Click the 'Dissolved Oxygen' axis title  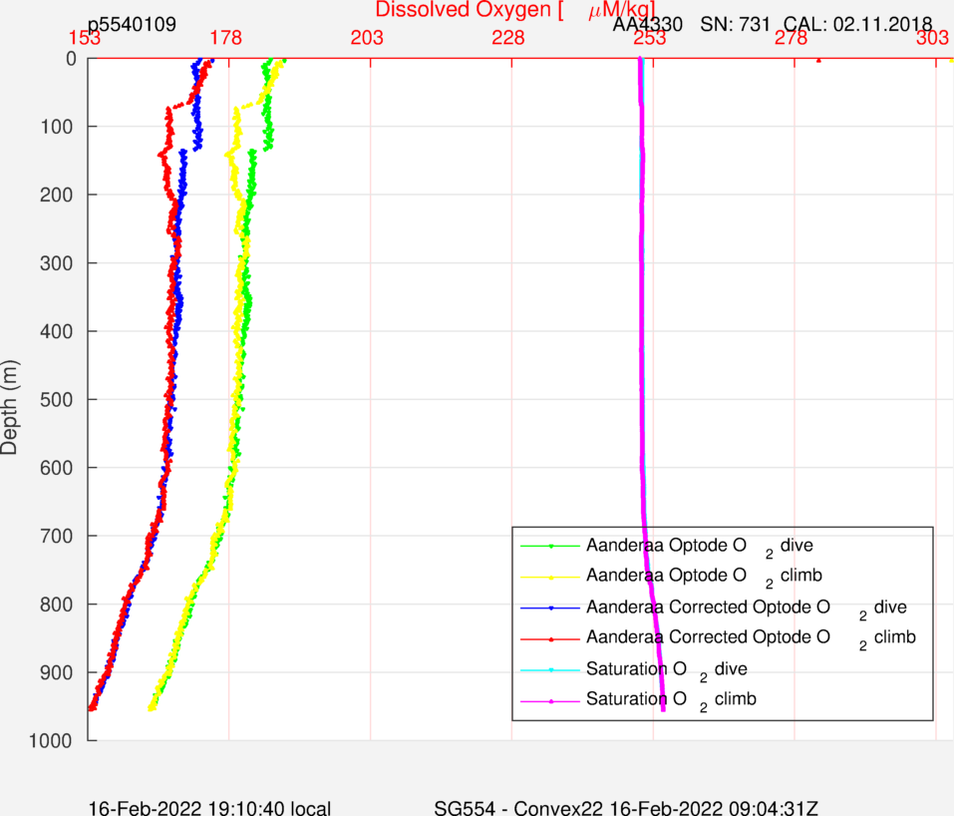pyautogui.click(x=514, y=10)
